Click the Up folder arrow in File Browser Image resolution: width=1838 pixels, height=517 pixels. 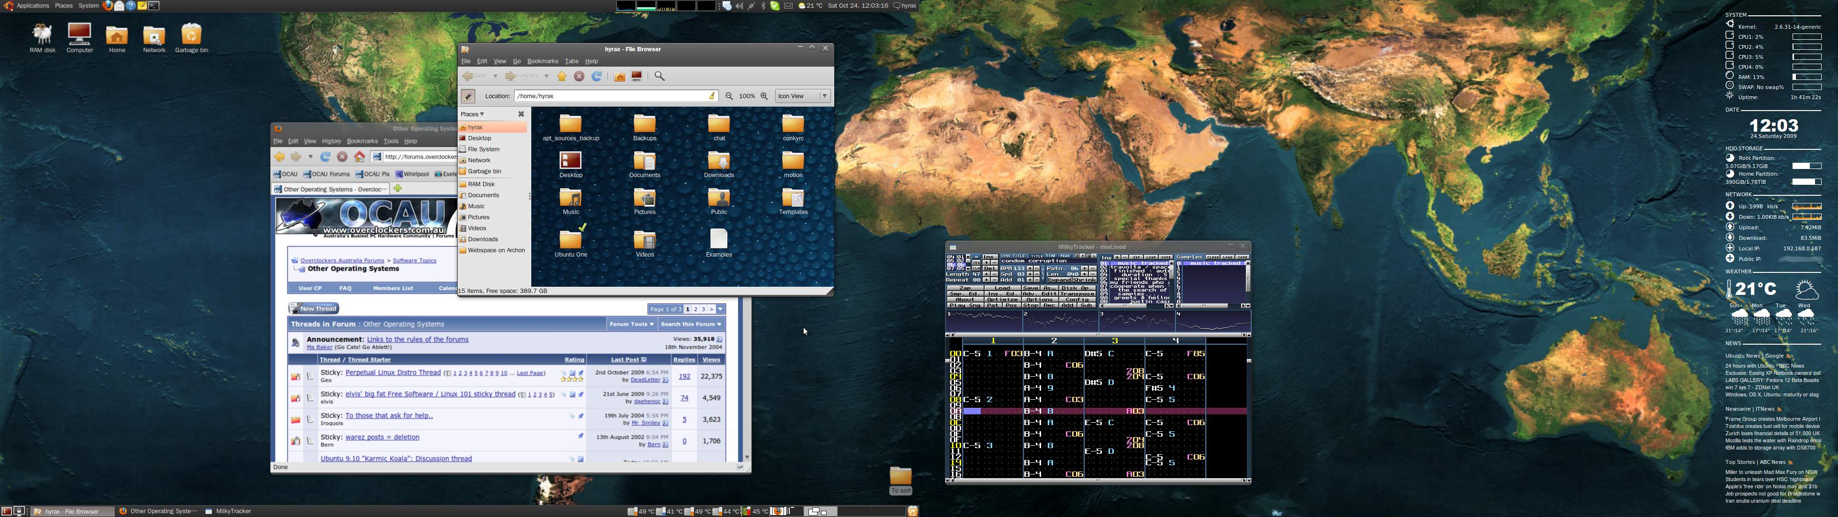point(561,77)
